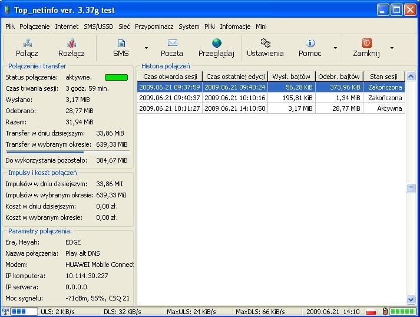Open the Informacje menu
Screen dimensions: 420x317
tap(235, 27)
